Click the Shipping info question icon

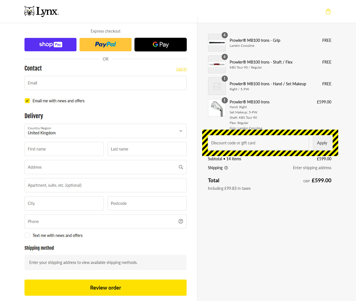[226, 168]
